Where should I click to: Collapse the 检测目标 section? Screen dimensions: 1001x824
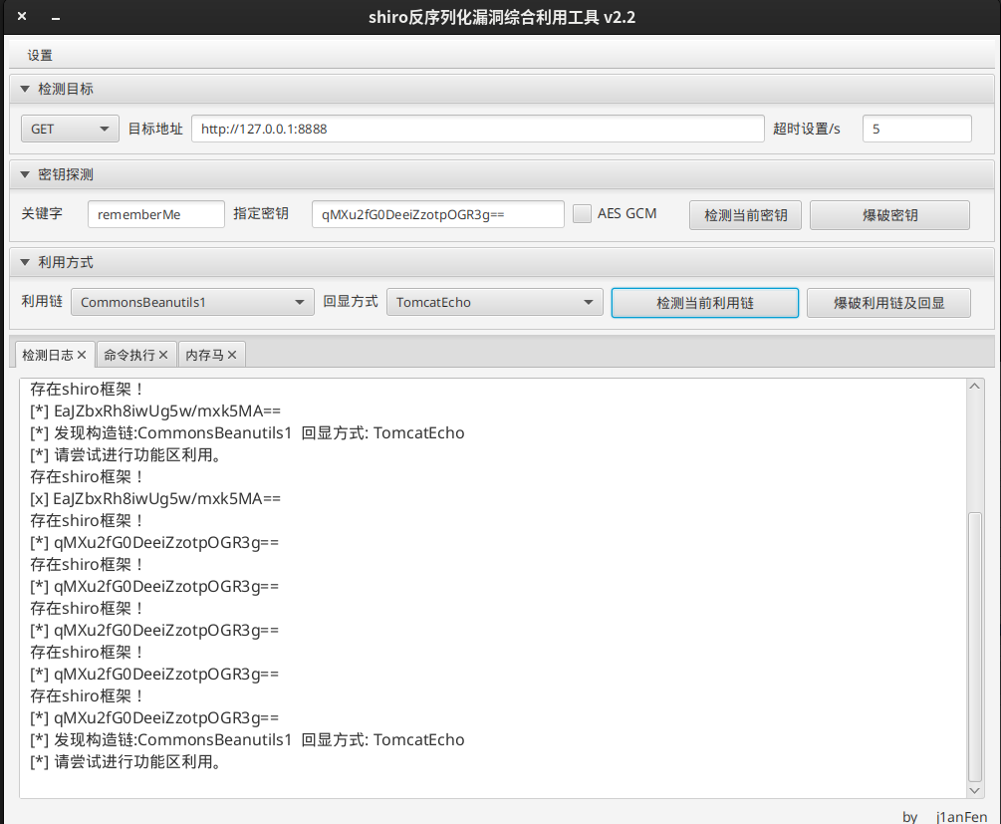25,89
